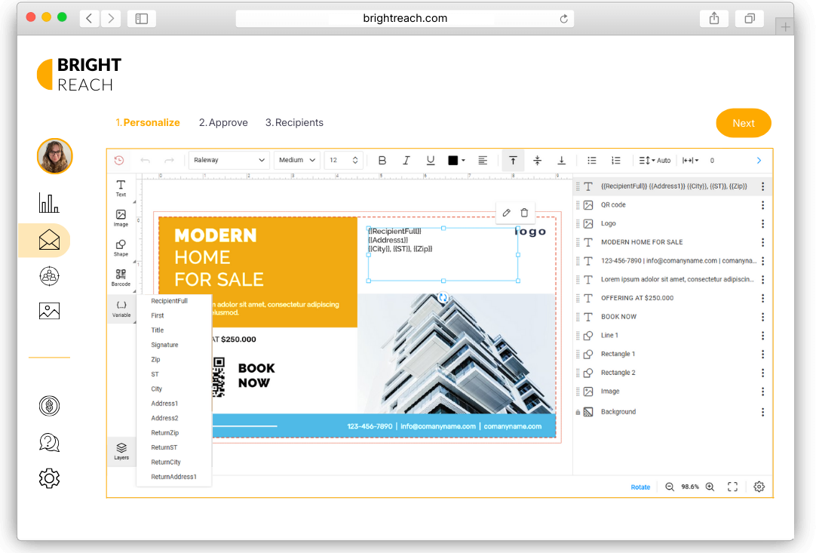
Task: Click the Rotate link
Action: [x=640, y=487]
